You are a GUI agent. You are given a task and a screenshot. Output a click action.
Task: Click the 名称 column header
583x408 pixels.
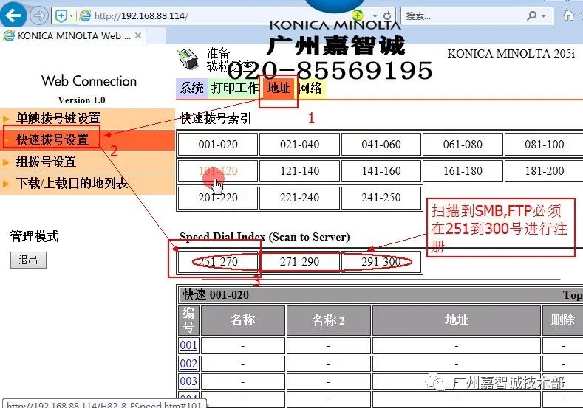point(243,320)
